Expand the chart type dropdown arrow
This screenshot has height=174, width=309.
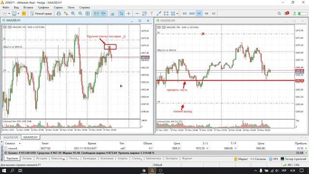[9, 14]
